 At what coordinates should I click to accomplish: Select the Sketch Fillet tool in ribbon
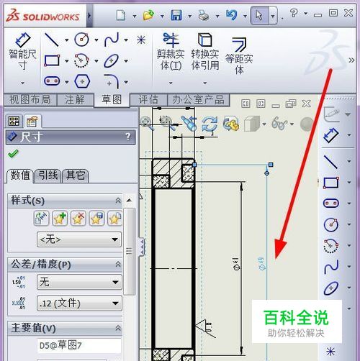(112, 81)
